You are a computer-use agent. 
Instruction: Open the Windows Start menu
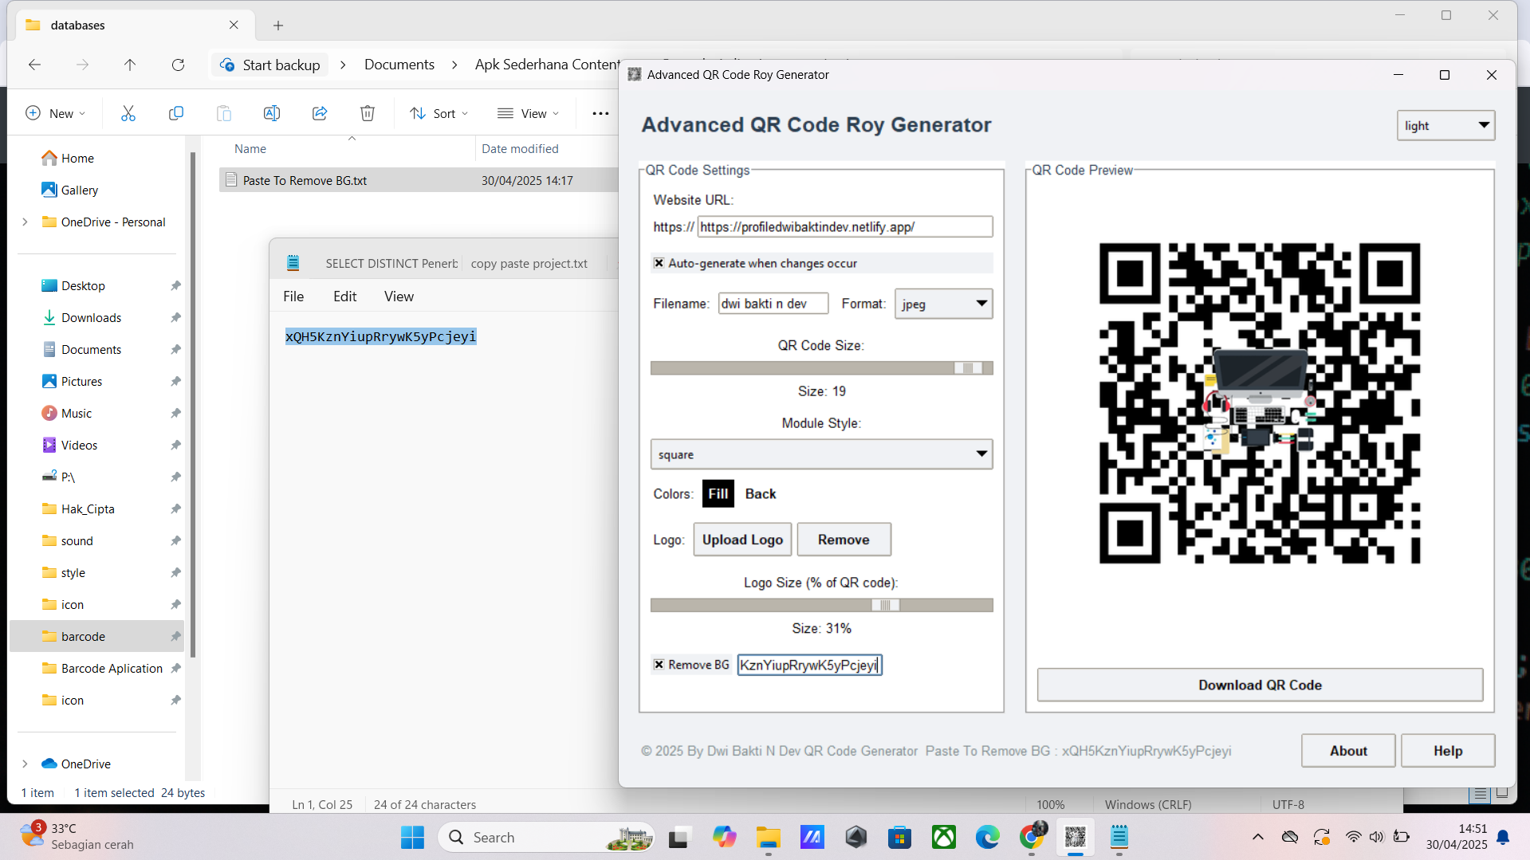[x=412, y=838]
